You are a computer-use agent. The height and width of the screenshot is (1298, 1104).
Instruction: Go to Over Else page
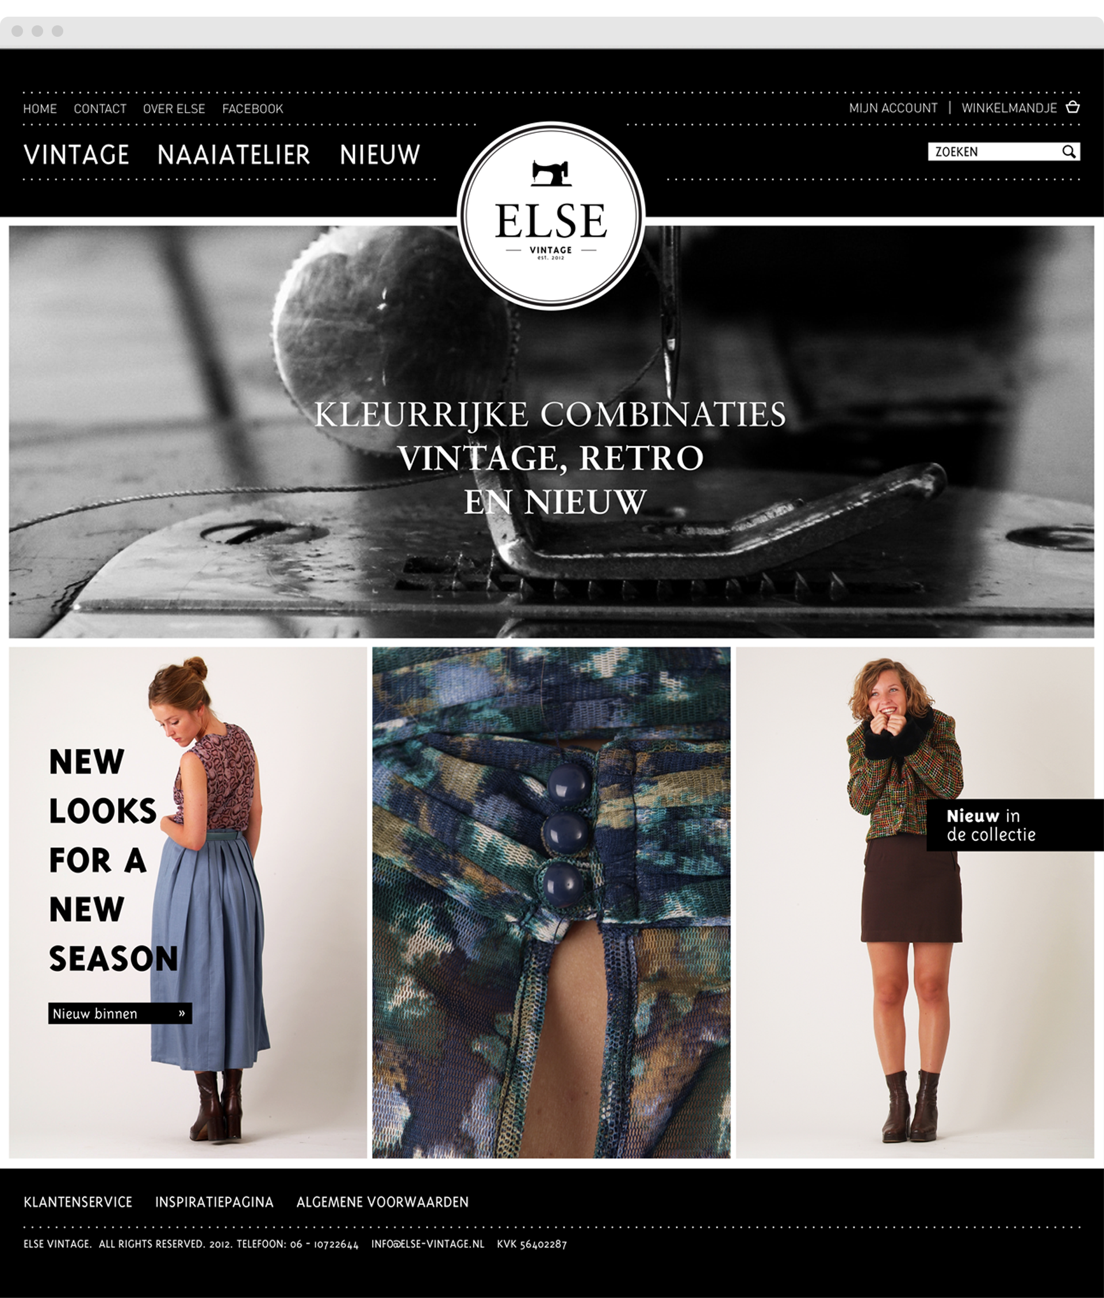(x=174, y=109)
